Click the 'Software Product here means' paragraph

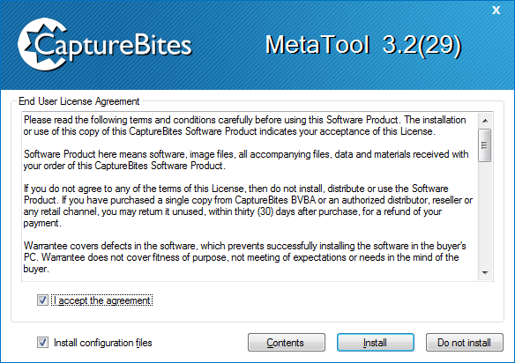246,159
